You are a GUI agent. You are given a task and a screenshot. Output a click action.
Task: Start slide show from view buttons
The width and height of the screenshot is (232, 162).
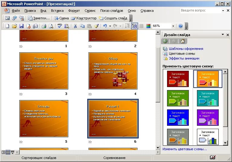pyautogui.click(x=13, y=152)
